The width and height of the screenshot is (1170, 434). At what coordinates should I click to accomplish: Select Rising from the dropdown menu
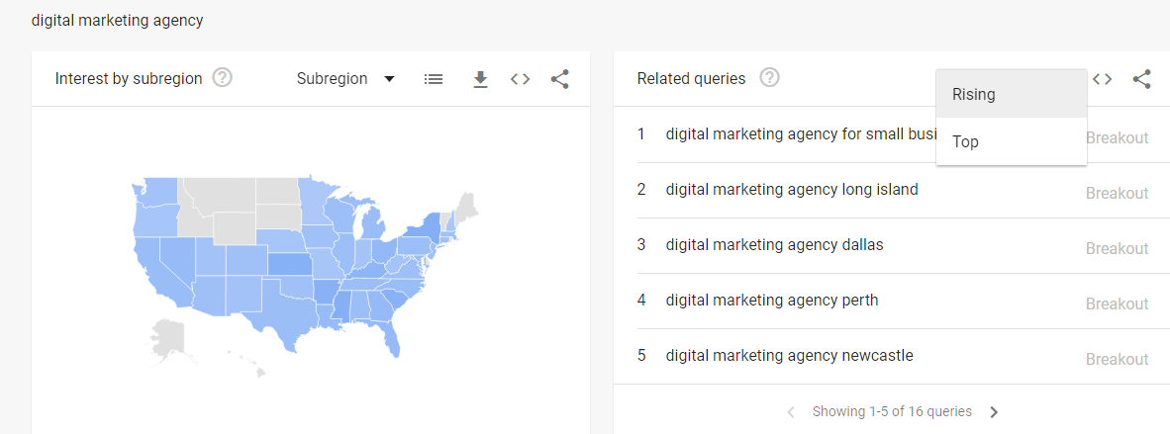point(1011,95)
